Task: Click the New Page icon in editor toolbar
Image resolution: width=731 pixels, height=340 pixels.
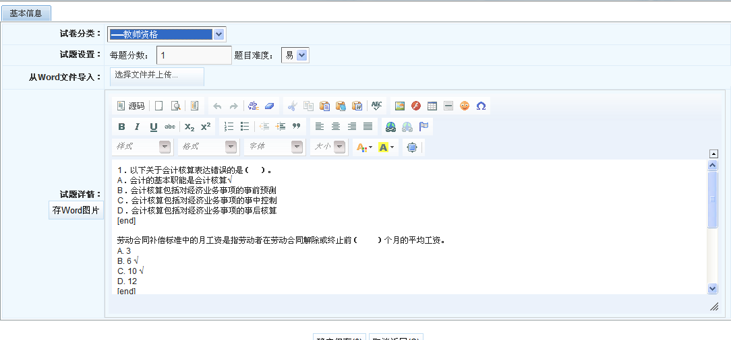Action: point(159,106)
